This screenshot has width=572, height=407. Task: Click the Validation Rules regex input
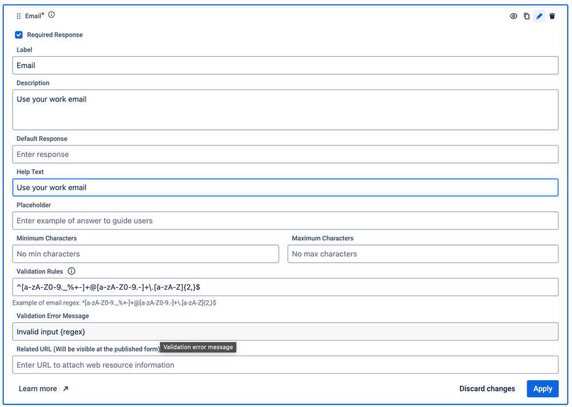[x=285, y=287]
